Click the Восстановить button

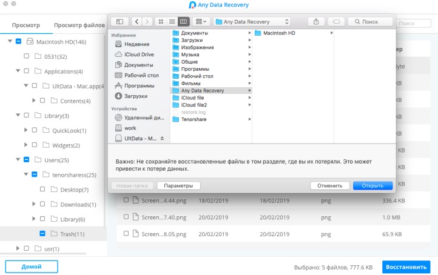(x=406, y=267)
